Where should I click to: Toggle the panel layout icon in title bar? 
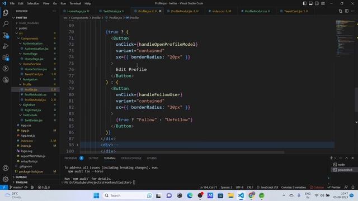[x=311, y=3]
